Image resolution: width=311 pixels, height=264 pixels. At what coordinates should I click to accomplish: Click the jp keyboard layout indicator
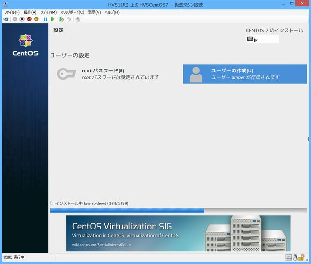coord(262,39)
